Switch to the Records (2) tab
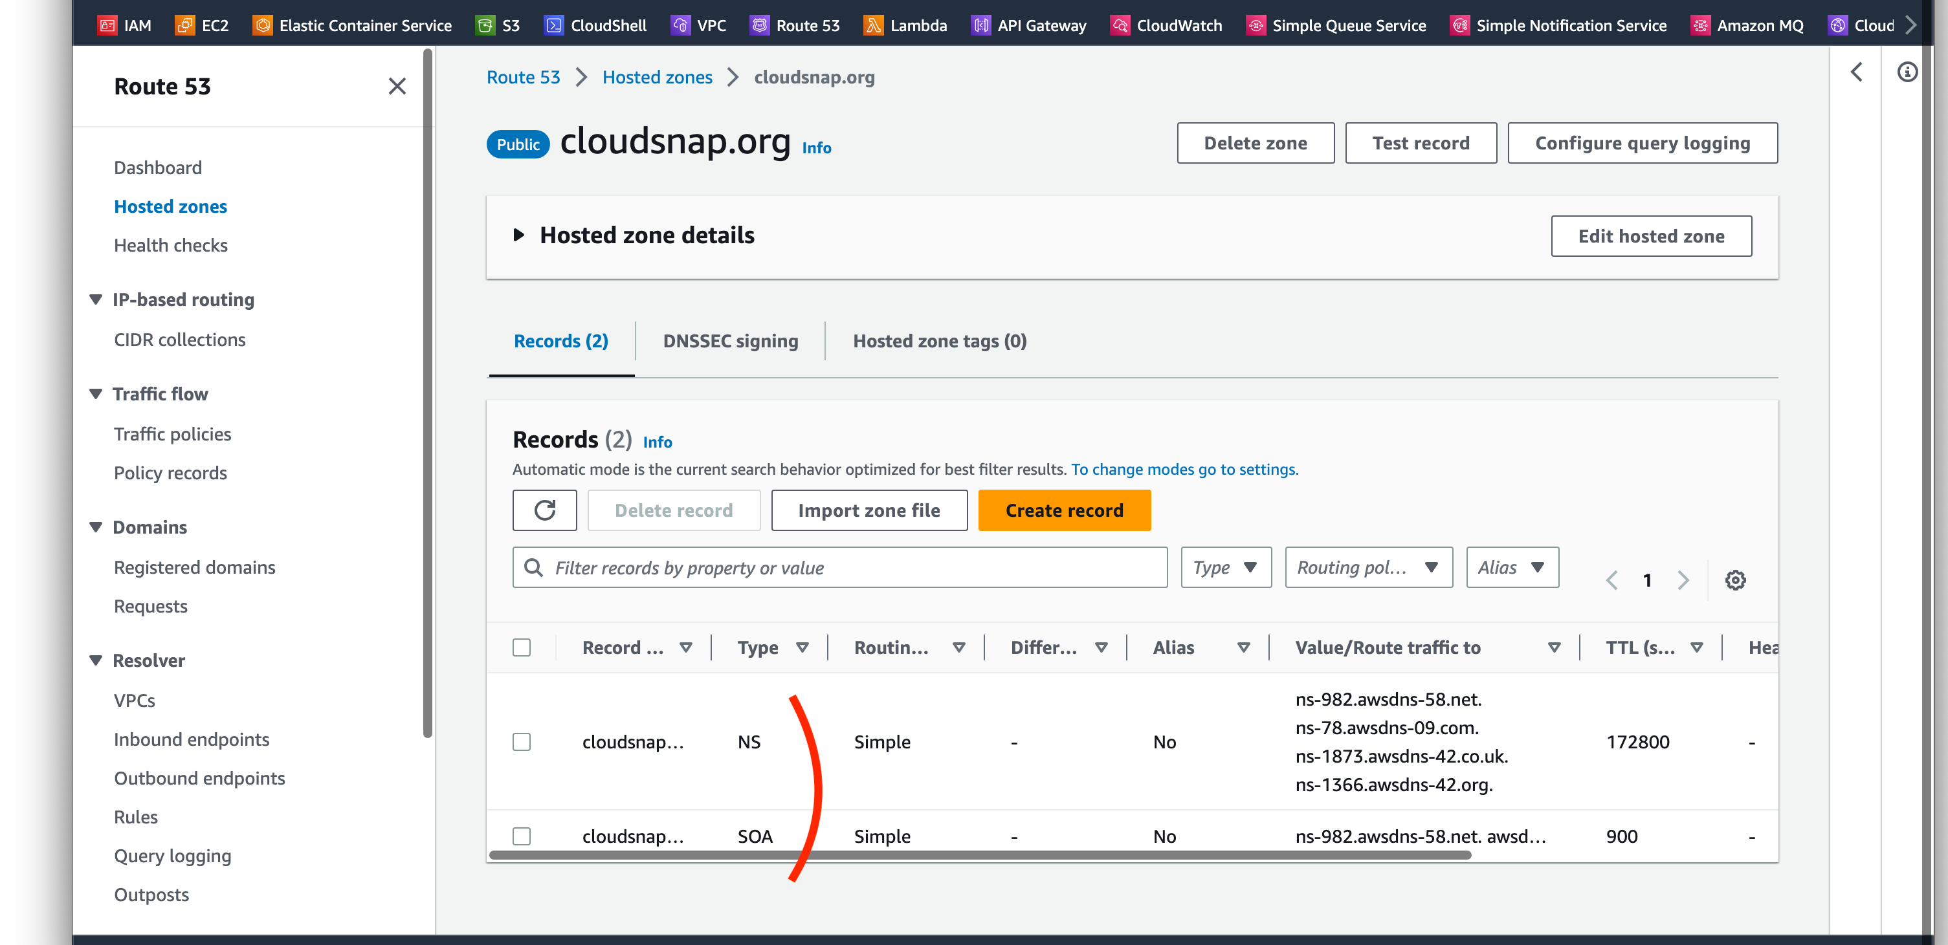The width and height of the screenshot is (1948, 945). [561, 341]
